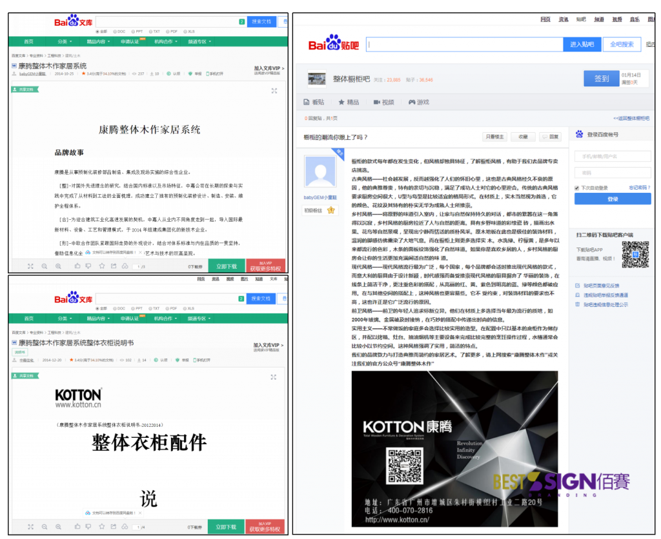
Task: Select 全部 radio in top Wenku search filters
Action: click(97, 32)
